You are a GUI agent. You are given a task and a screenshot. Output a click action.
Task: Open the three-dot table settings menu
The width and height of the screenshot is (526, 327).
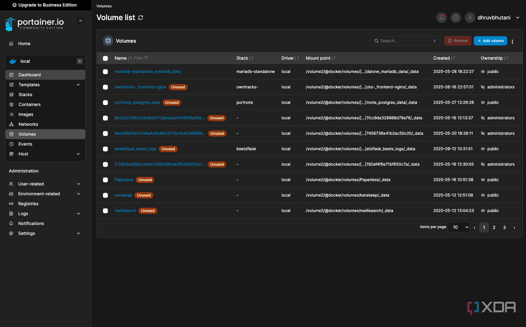pyautogui.click(x=512, y=41)
